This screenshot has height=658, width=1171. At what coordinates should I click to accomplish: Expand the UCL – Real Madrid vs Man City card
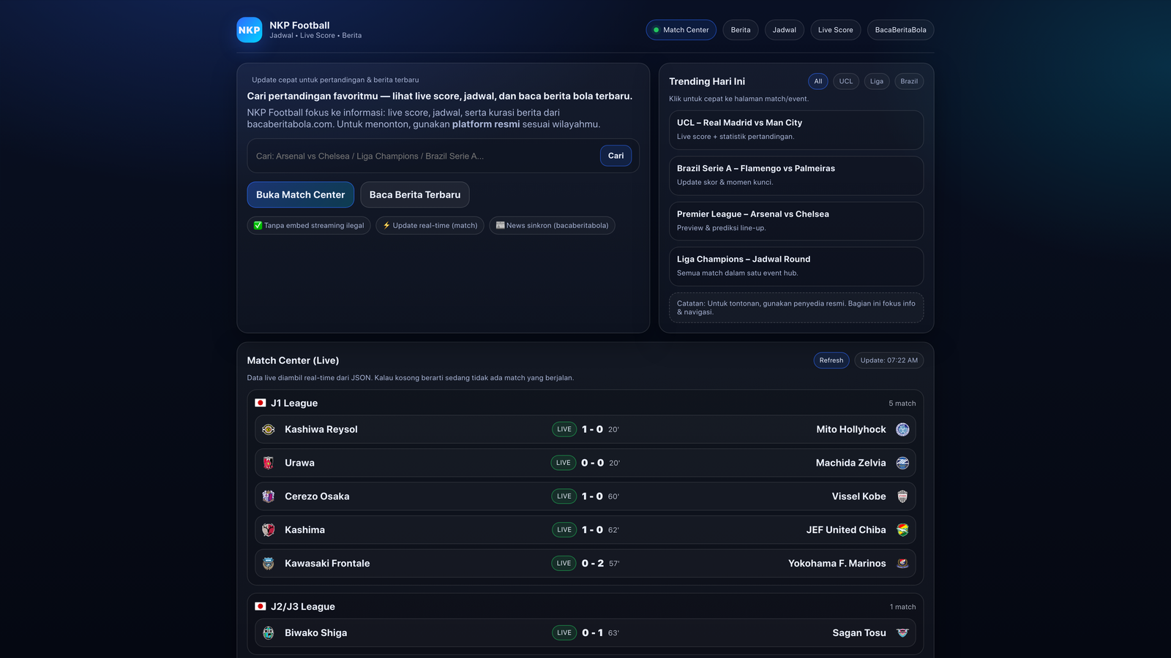point(796,129)
